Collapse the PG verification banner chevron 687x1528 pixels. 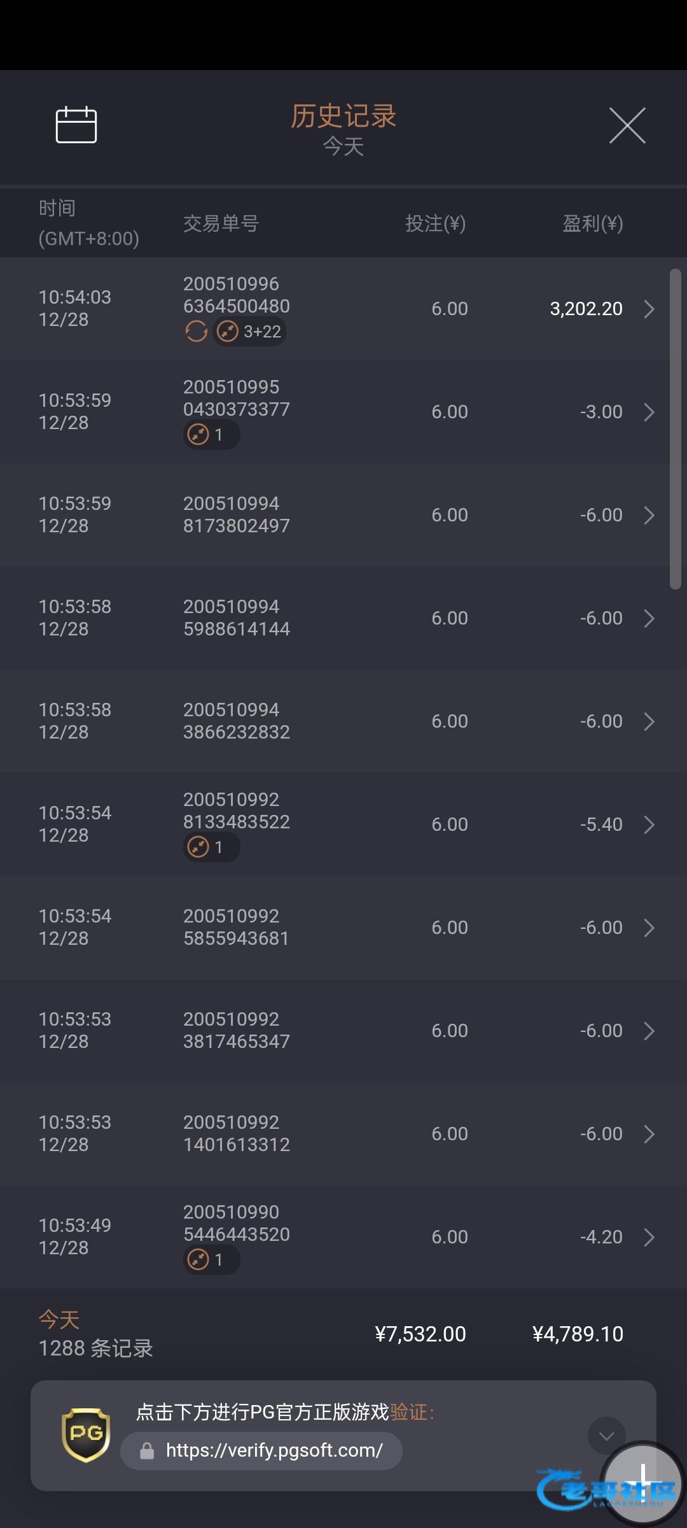click(x=606, y=1435)
